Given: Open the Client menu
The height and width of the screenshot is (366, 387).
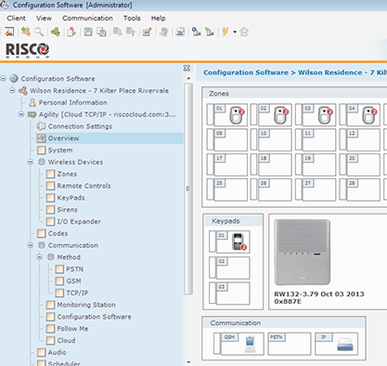Looking at the screenshot, I should pos(16,19).
